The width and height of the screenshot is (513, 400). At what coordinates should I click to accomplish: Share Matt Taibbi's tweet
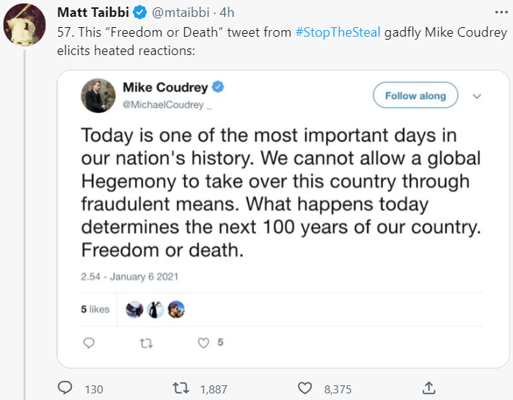(x=430, y=388)
